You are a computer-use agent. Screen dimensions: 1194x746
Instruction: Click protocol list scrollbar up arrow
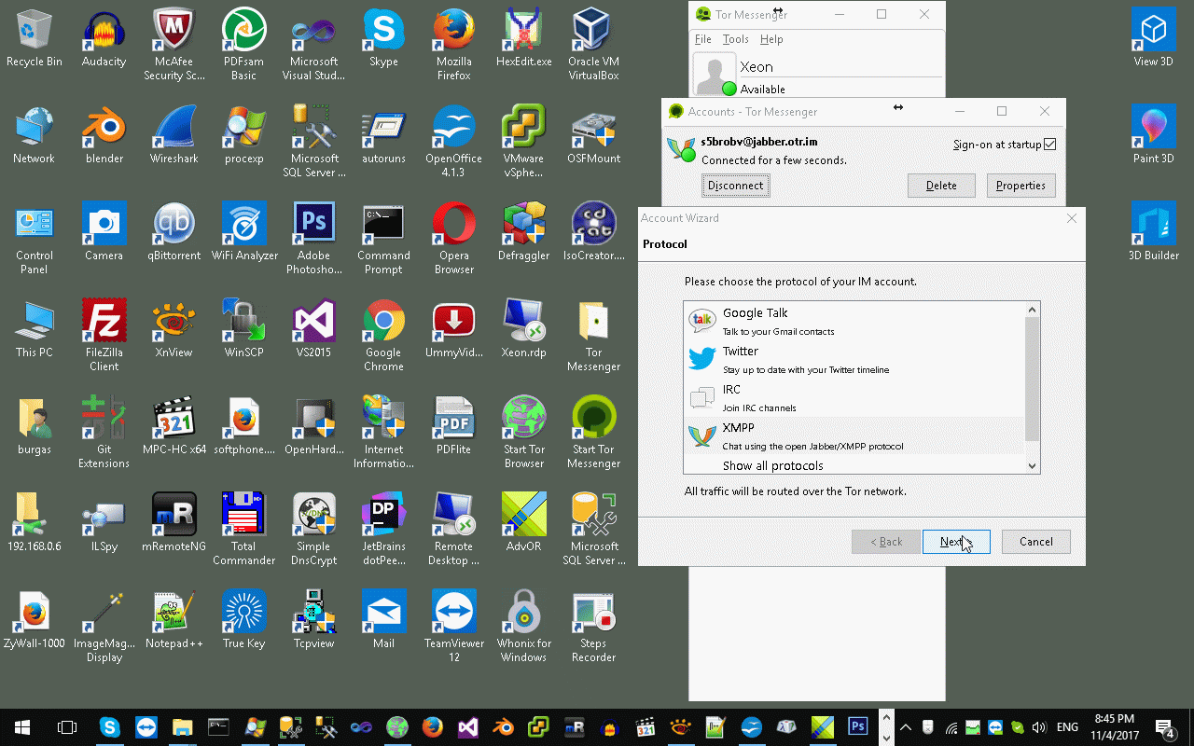pyautogui.click(x=1032, y=310)
